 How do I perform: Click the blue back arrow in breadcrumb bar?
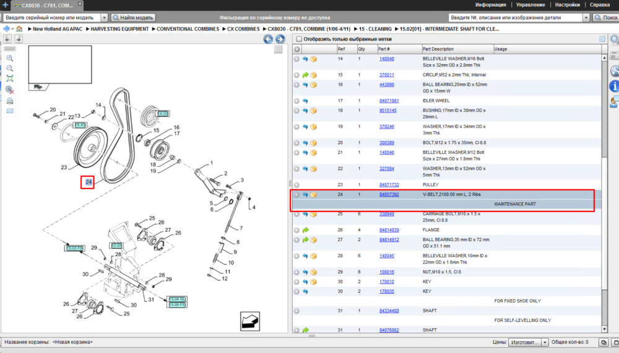6,29
